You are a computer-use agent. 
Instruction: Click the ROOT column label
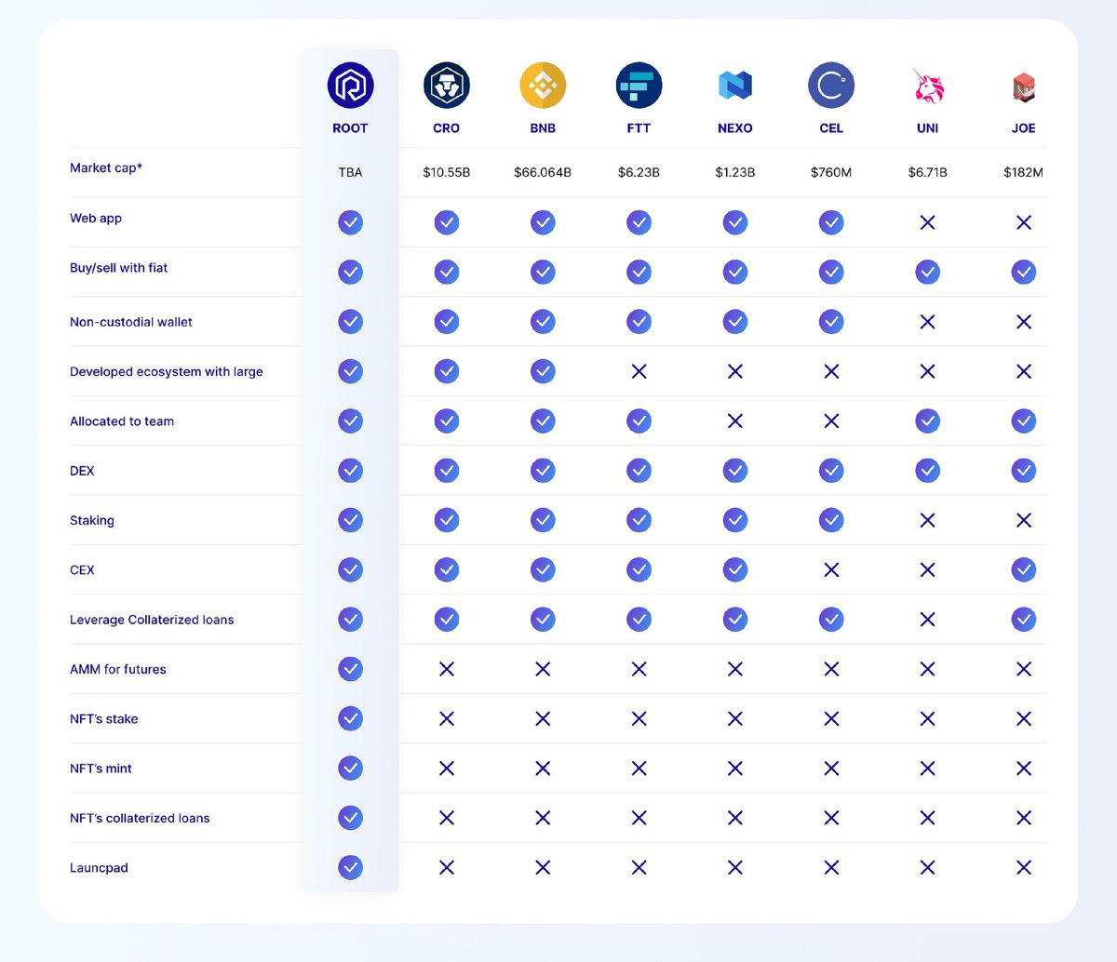coord(350,128)
